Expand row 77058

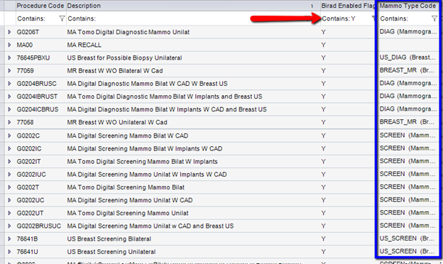pyautogui.click(x=9, y=122)
